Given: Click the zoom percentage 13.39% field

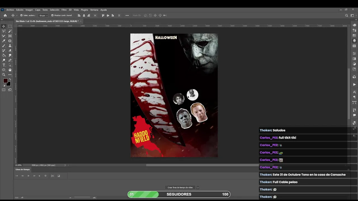Looking at the screenshot, I should (x=18, y=165).
